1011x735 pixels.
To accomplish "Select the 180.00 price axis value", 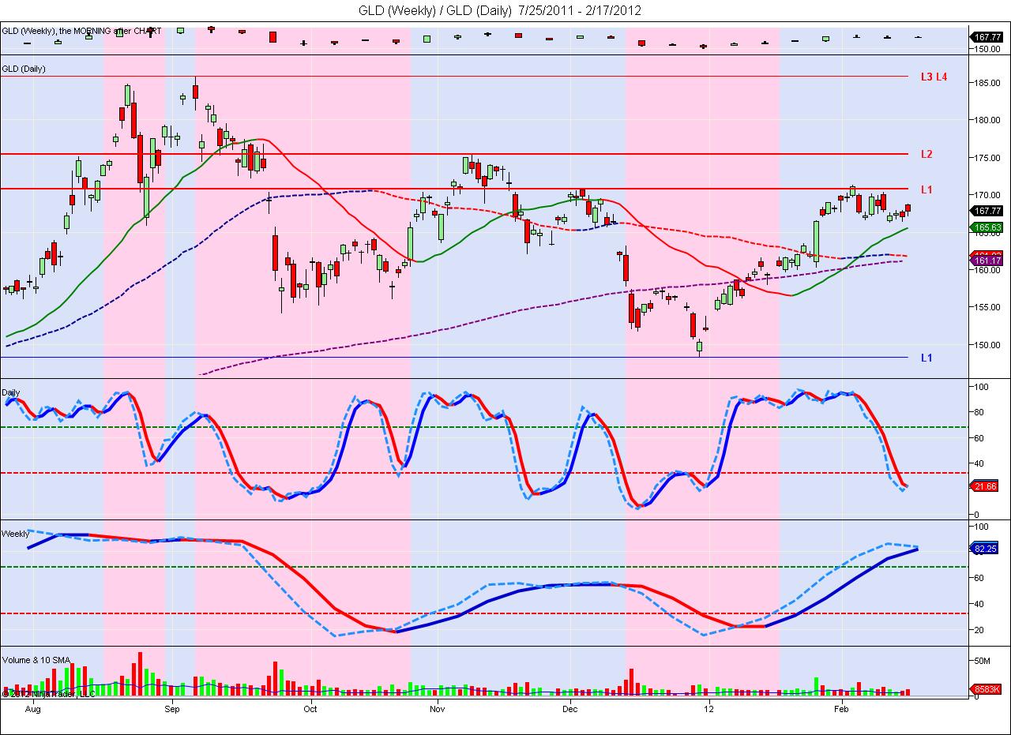I will [987, 120].
